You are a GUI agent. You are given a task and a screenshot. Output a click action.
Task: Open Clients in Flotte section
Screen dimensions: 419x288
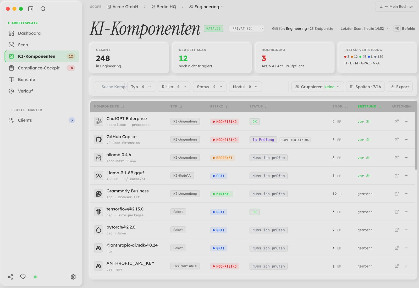click(x=42, y=120)
